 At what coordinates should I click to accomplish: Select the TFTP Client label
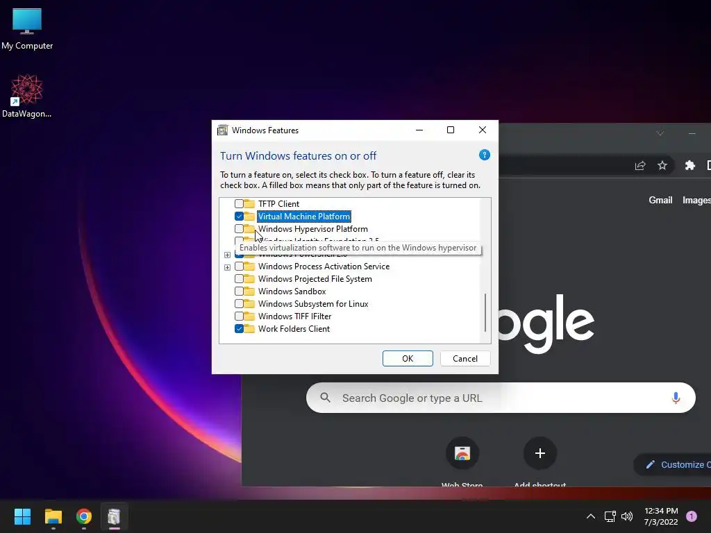point(279,204)
